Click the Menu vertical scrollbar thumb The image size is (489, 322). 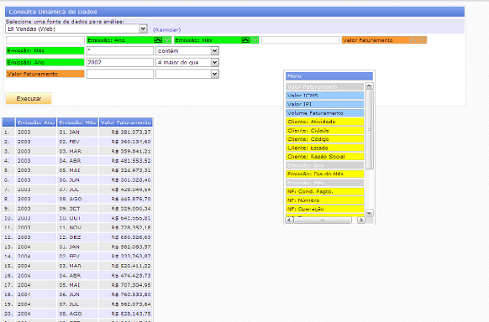coord(369,129)
